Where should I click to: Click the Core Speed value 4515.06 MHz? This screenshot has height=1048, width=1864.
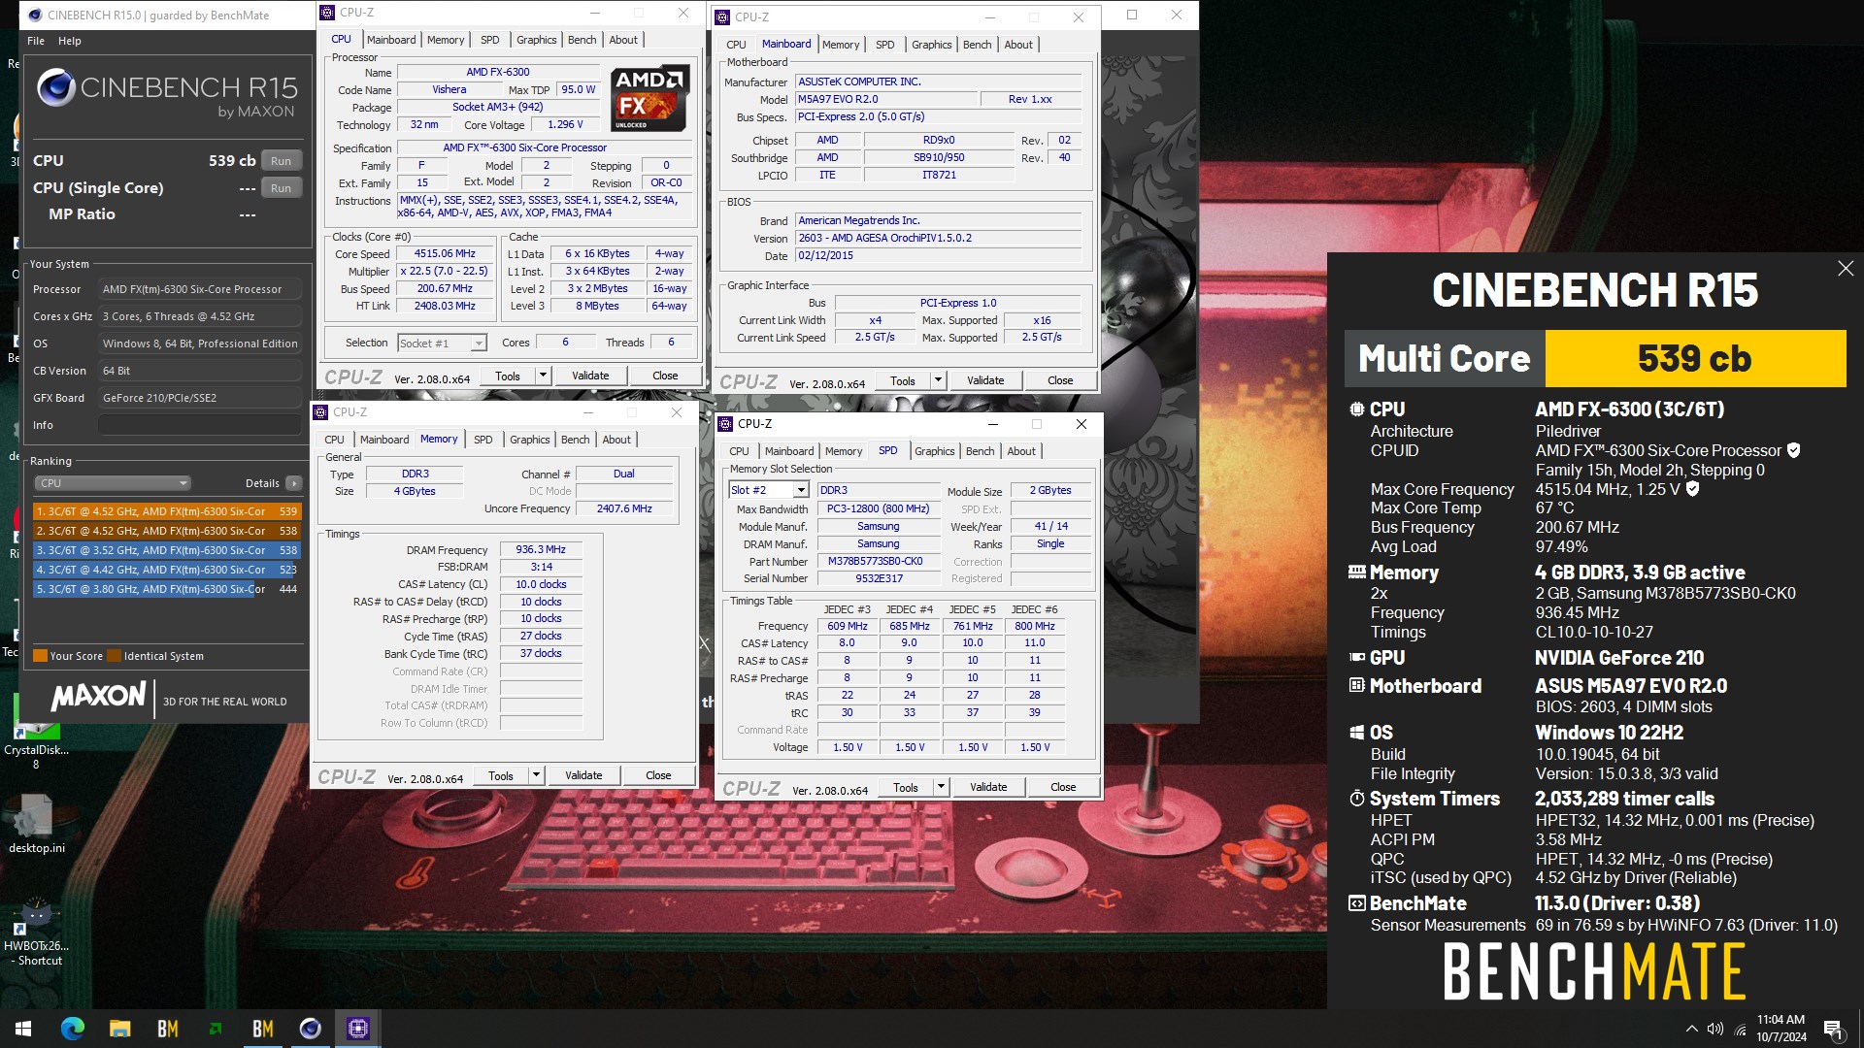point(445,253)
